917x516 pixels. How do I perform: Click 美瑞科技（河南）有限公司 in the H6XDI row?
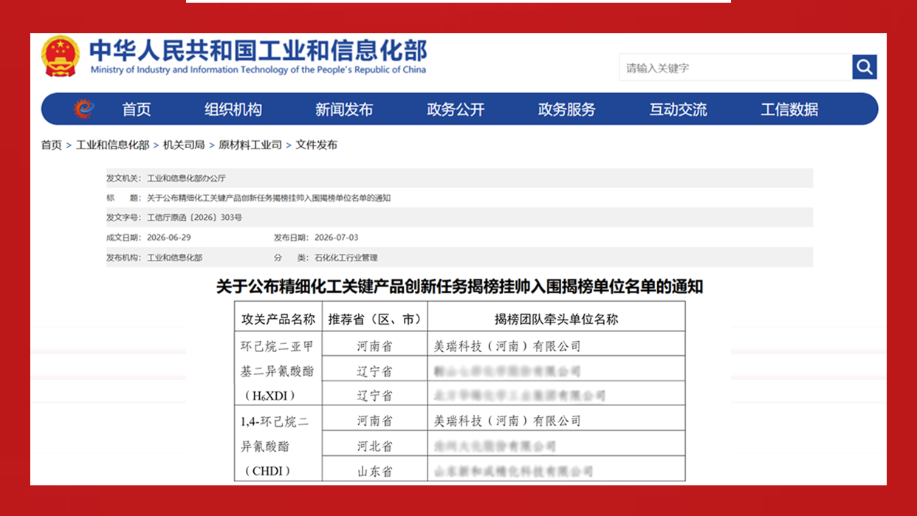(x=508, y=345)
